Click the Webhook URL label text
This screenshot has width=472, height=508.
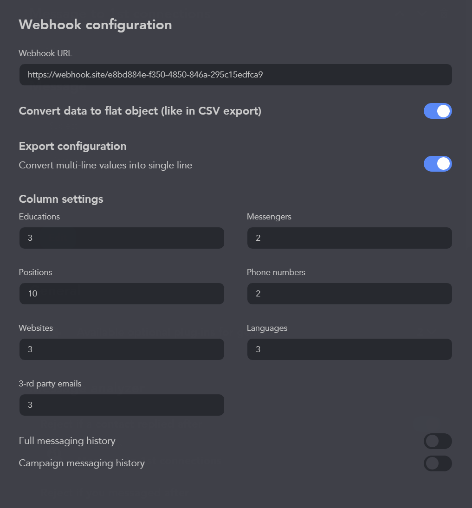point(45,53)
